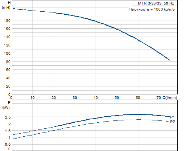Click the head curve start at zero flow
189x151 pixels.
12,8
